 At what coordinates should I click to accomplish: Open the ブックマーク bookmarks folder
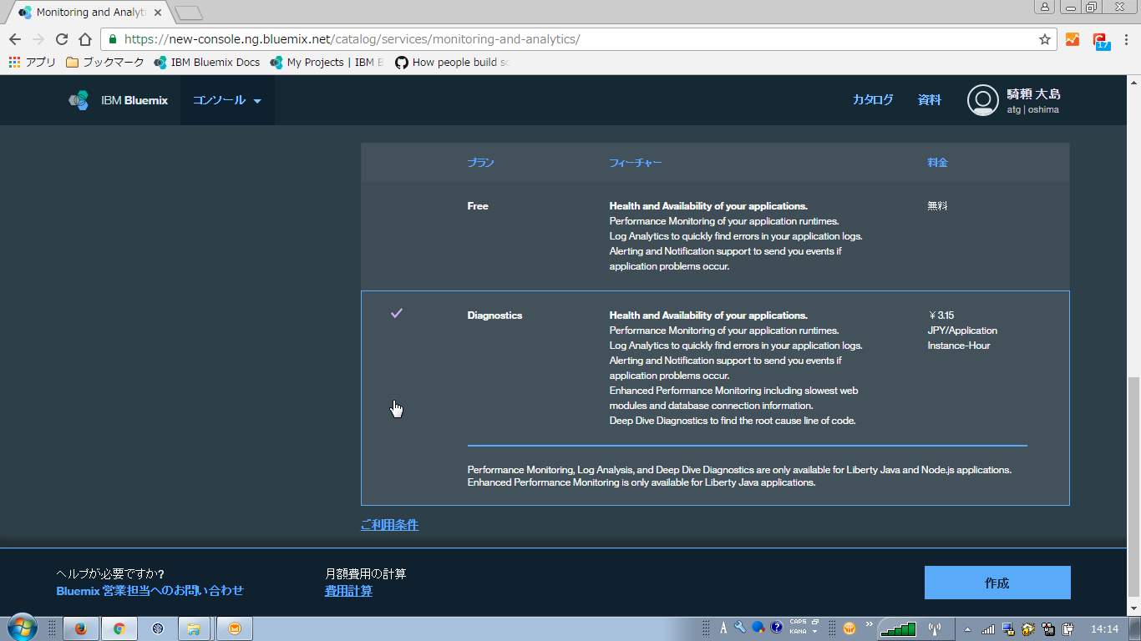tap(104, 63)
